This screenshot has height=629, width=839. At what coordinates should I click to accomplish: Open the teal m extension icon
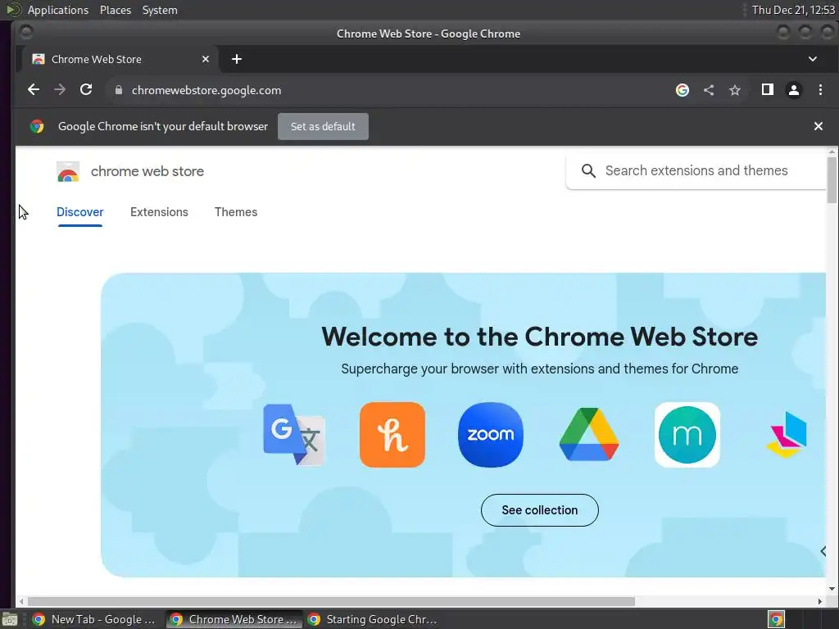point(687,435)
